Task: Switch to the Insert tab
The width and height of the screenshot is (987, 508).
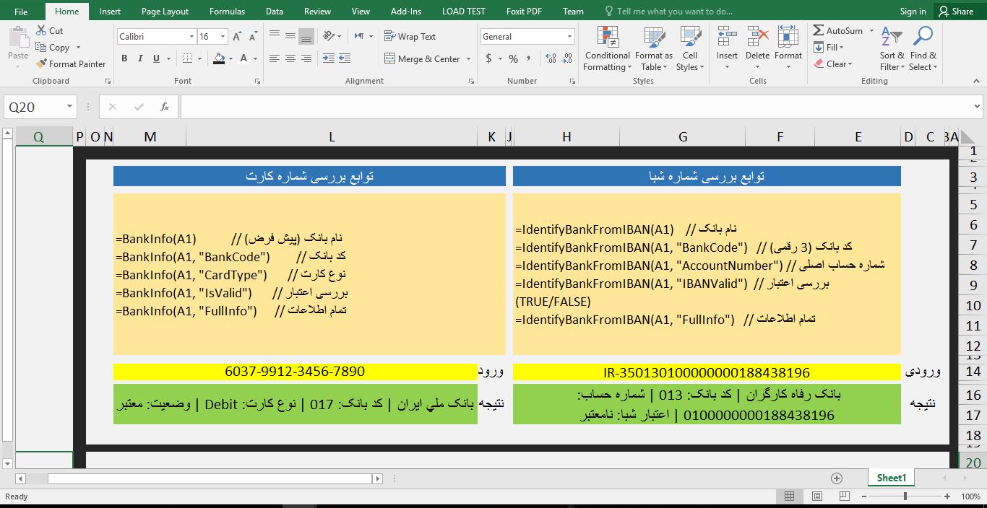Action: [111, 11]
